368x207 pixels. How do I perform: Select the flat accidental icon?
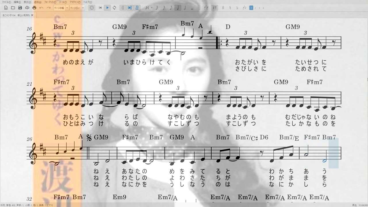[237, 8]
